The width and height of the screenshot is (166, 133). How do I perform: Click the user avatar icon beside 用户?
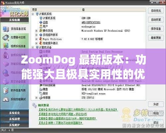point(41,26)
